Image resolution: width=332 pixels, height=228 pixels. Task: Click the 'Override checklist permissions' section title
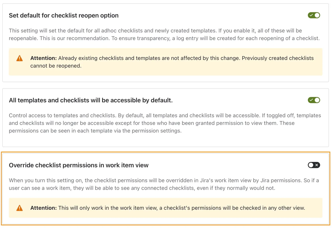tap(79, 165)
